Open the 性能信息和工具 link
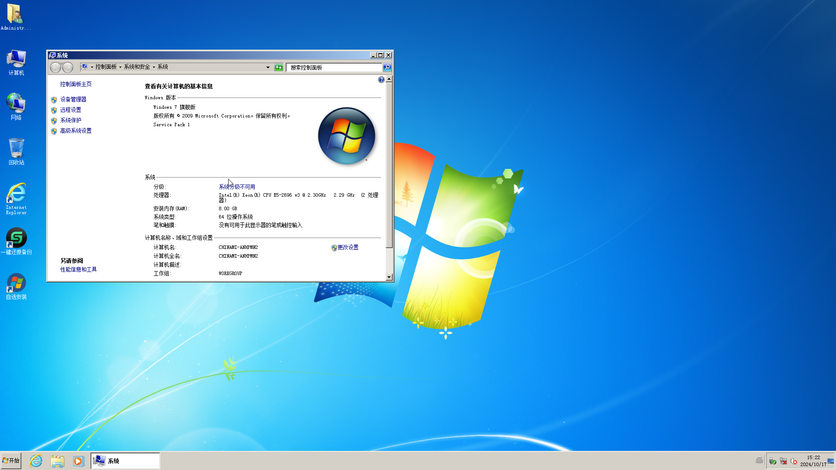Image resolution: width=836 pixels, height=470 pixels. 78,269
